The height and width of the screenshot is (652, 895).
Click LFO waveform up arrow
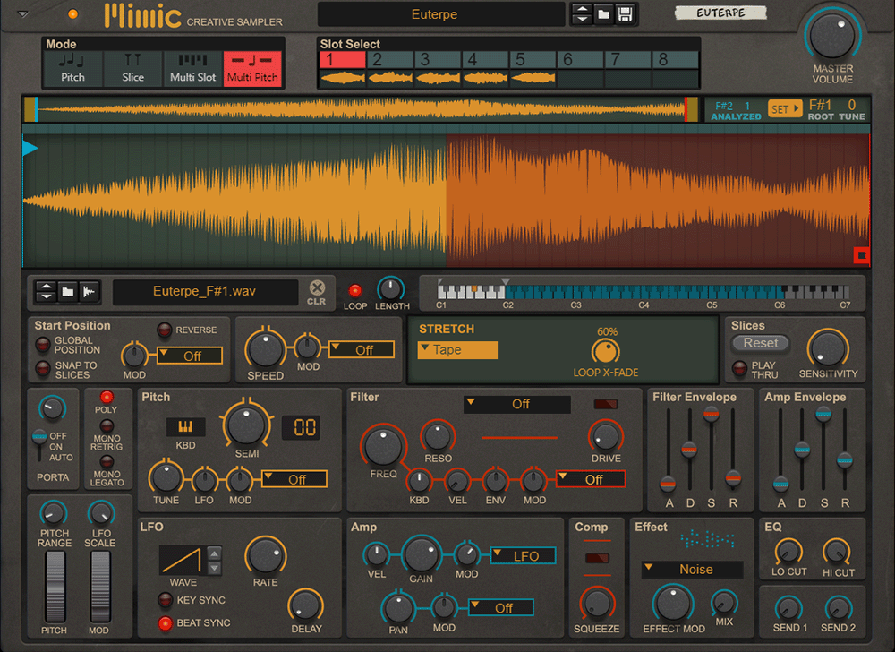click(214, 553)
